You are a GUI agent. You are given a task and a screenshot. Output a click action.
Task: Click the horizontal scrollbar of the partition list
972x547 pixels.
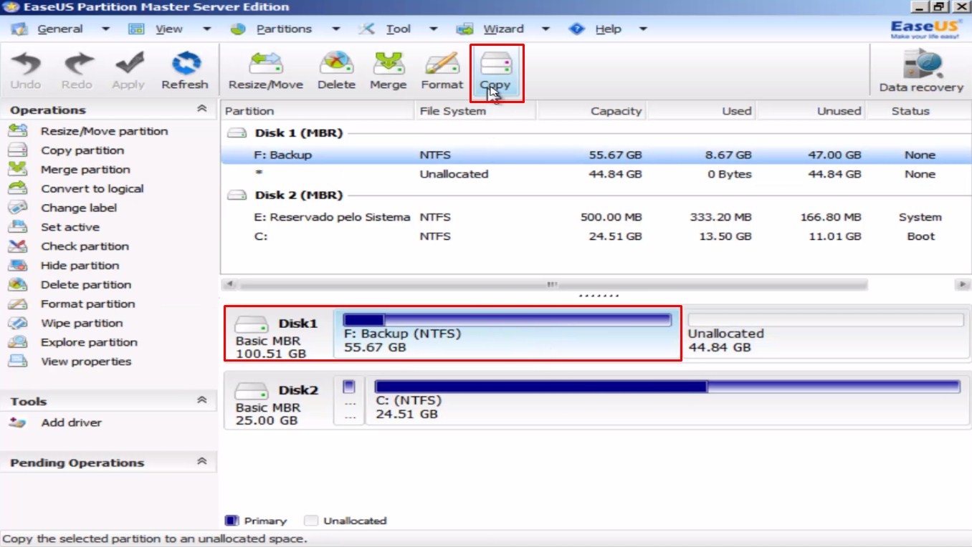[552, 285]
